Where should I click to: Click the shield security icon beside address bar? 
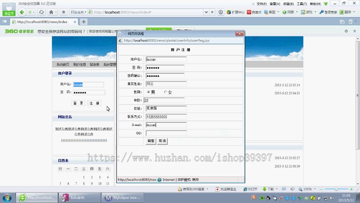point(221,12)
